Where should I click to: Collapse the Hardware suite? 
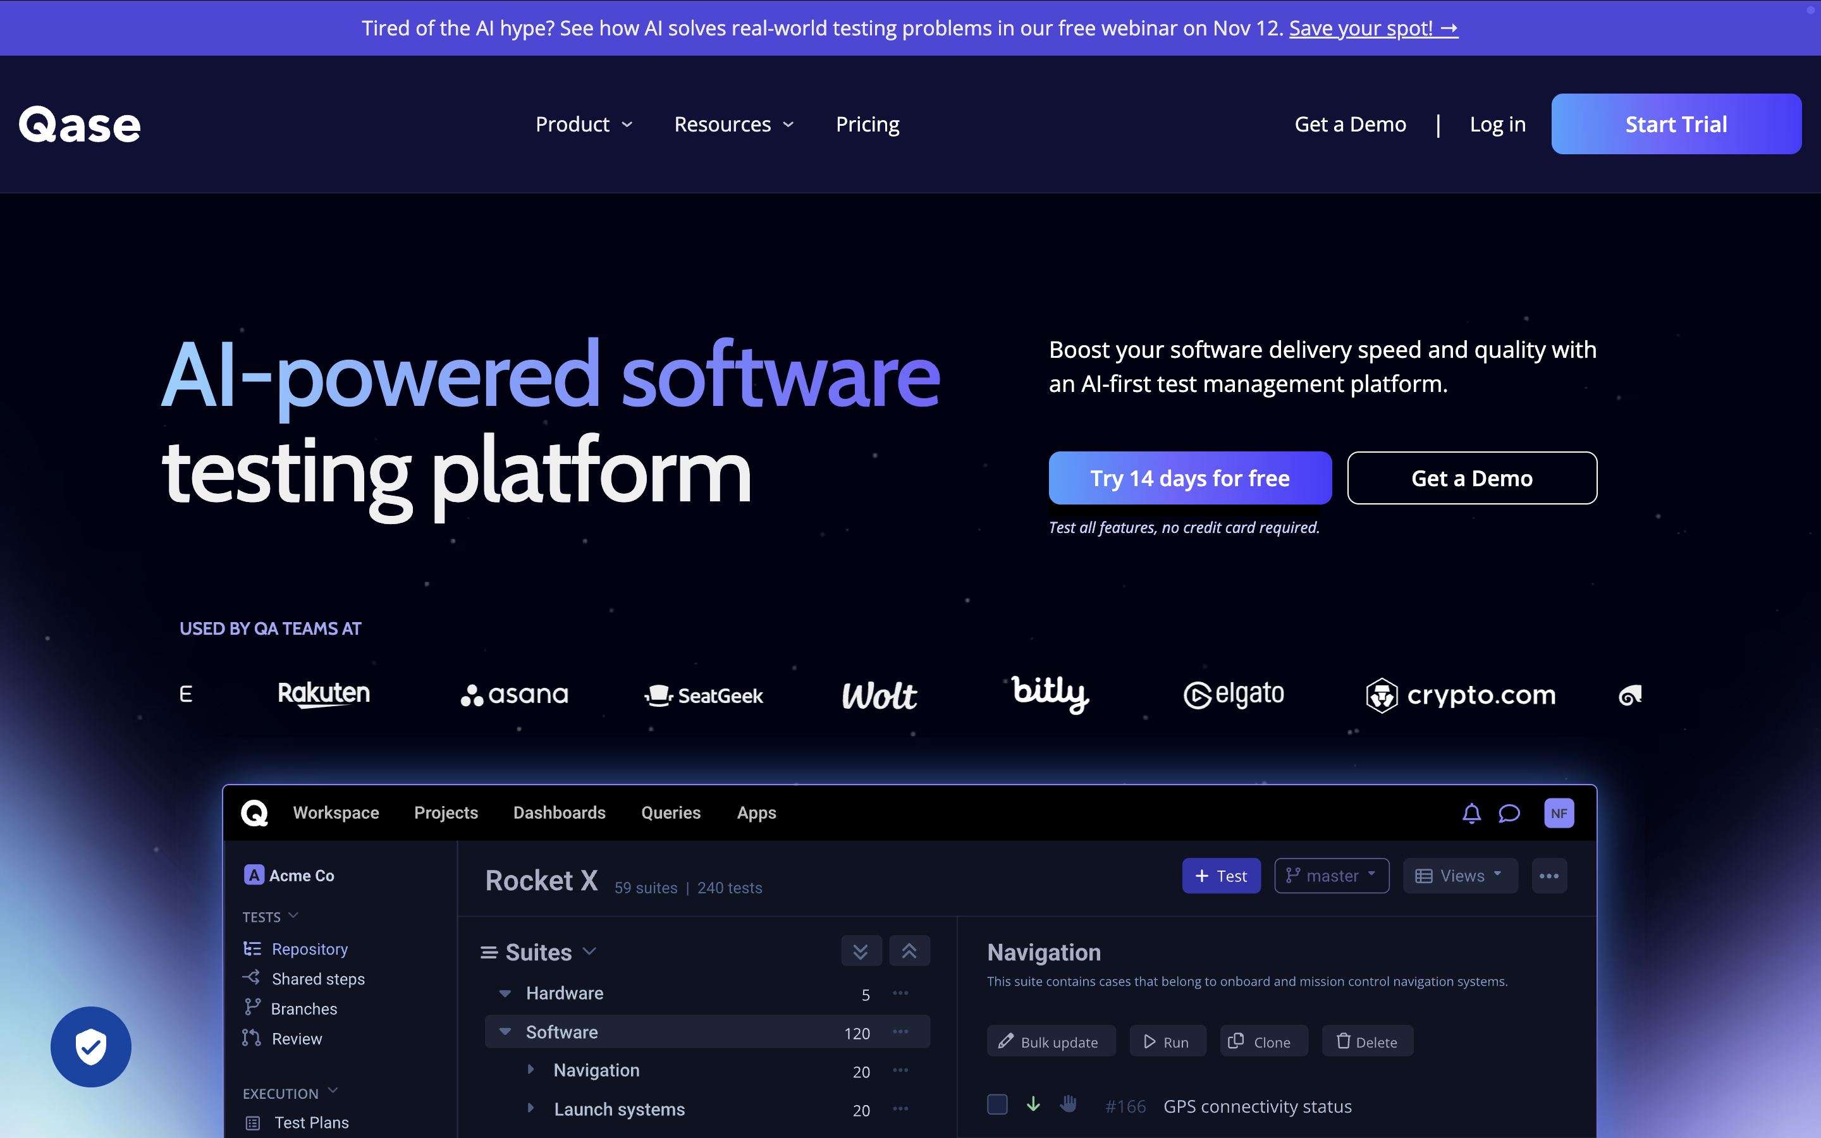[x=505, y=993]
